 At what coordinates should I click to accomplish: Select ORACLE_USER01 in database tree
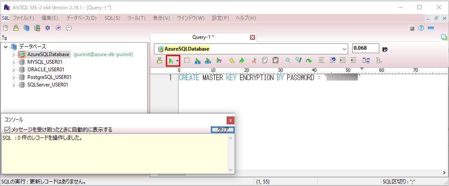pos(46,70)
